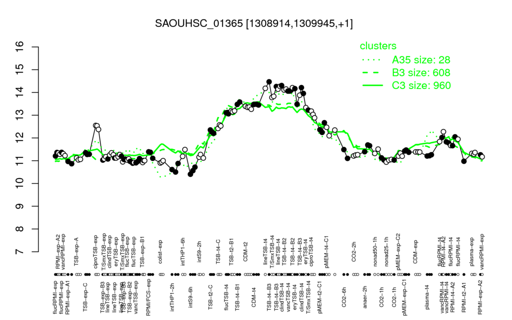The width and height of the screenshot is (512, 320).
Task: Click the y-axis tick label 16
Action: click(20, 47)
